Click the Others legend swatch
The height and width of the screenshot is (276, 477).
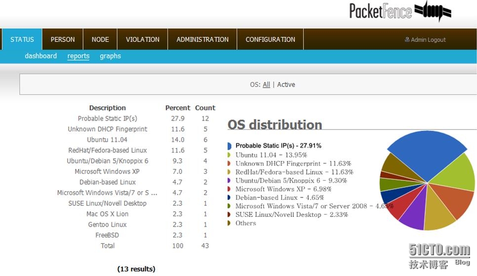(229, 223)
